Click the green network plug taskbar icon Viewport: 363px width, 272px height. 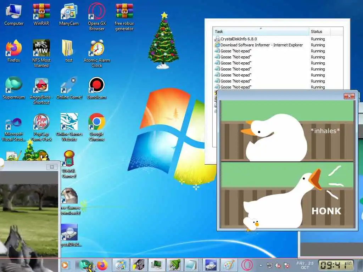tap(174, 265)
